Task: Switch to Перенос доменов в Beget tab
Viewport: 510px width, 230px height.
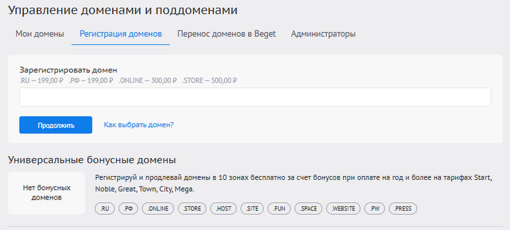Action: (226, 34)
